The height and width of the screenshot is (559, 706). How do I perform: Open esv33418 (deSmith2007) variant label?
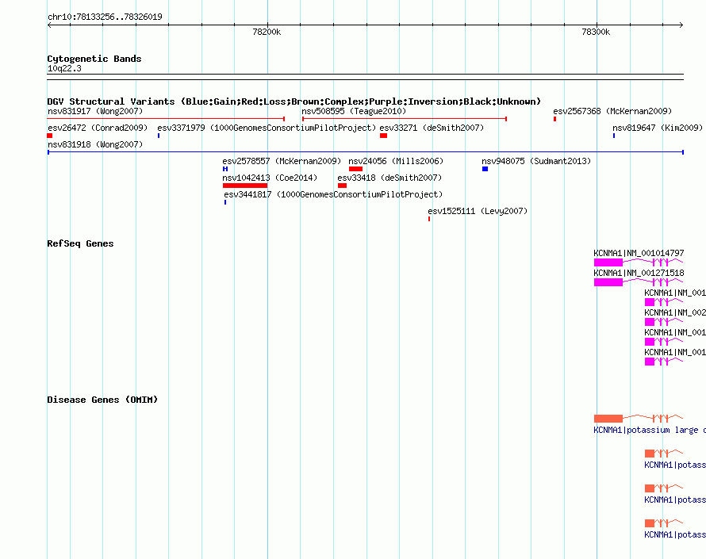[x=389, y=178]
